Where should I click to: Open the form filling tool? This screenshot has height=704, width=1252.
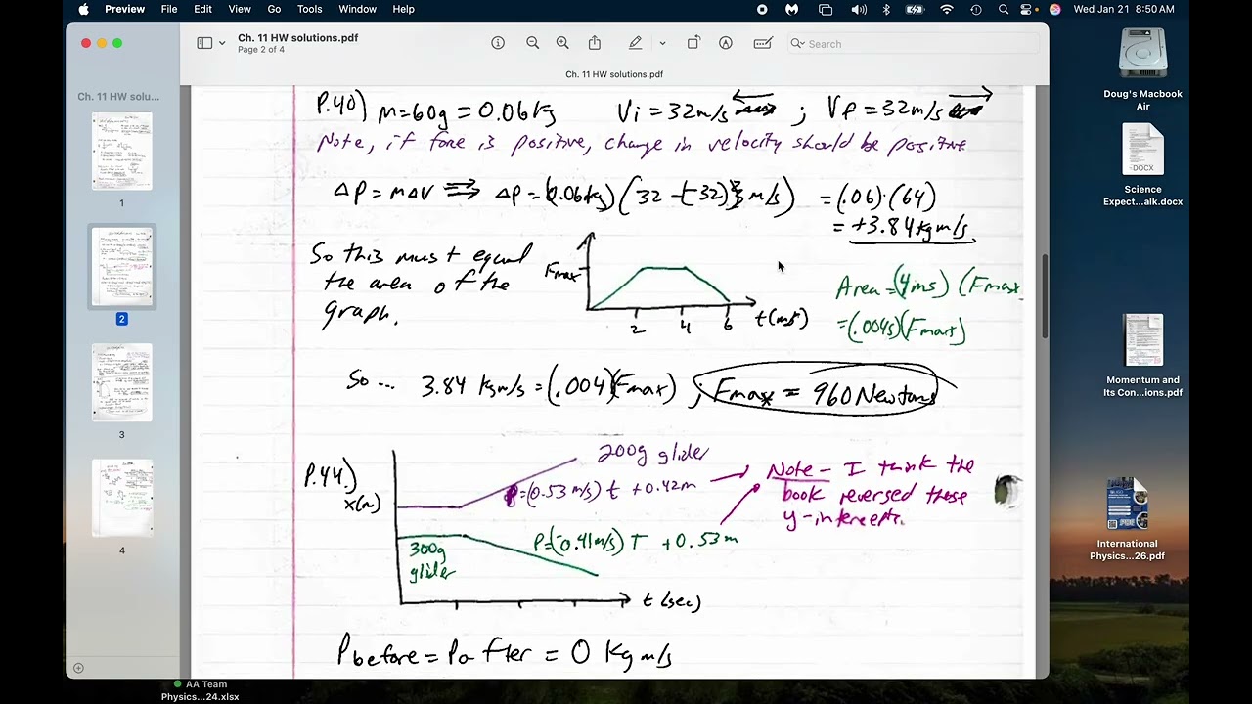tap(763, 43)
